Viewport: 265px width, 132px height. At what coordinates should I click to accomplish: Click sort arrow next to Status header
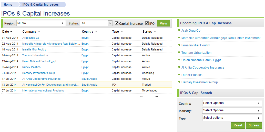[x=155, y=32]
